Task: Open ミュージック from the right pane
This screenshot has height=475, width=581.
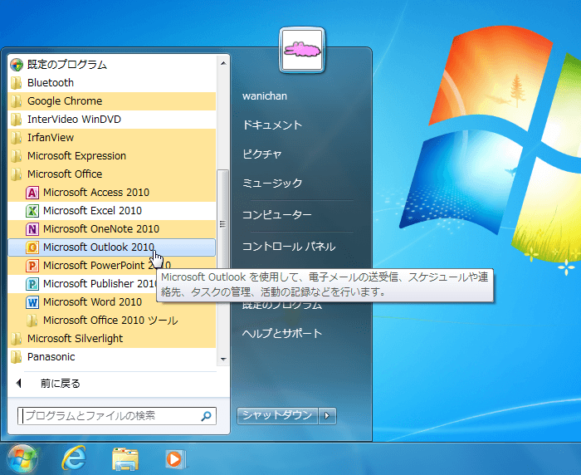Action: [272, 183]
